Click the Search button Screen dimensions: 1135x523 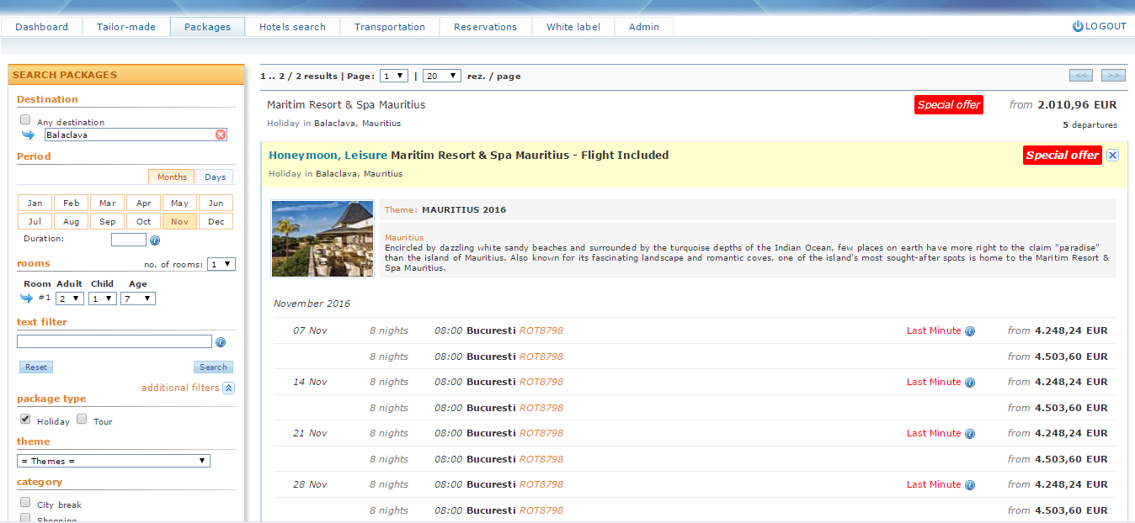click(213, 367)
